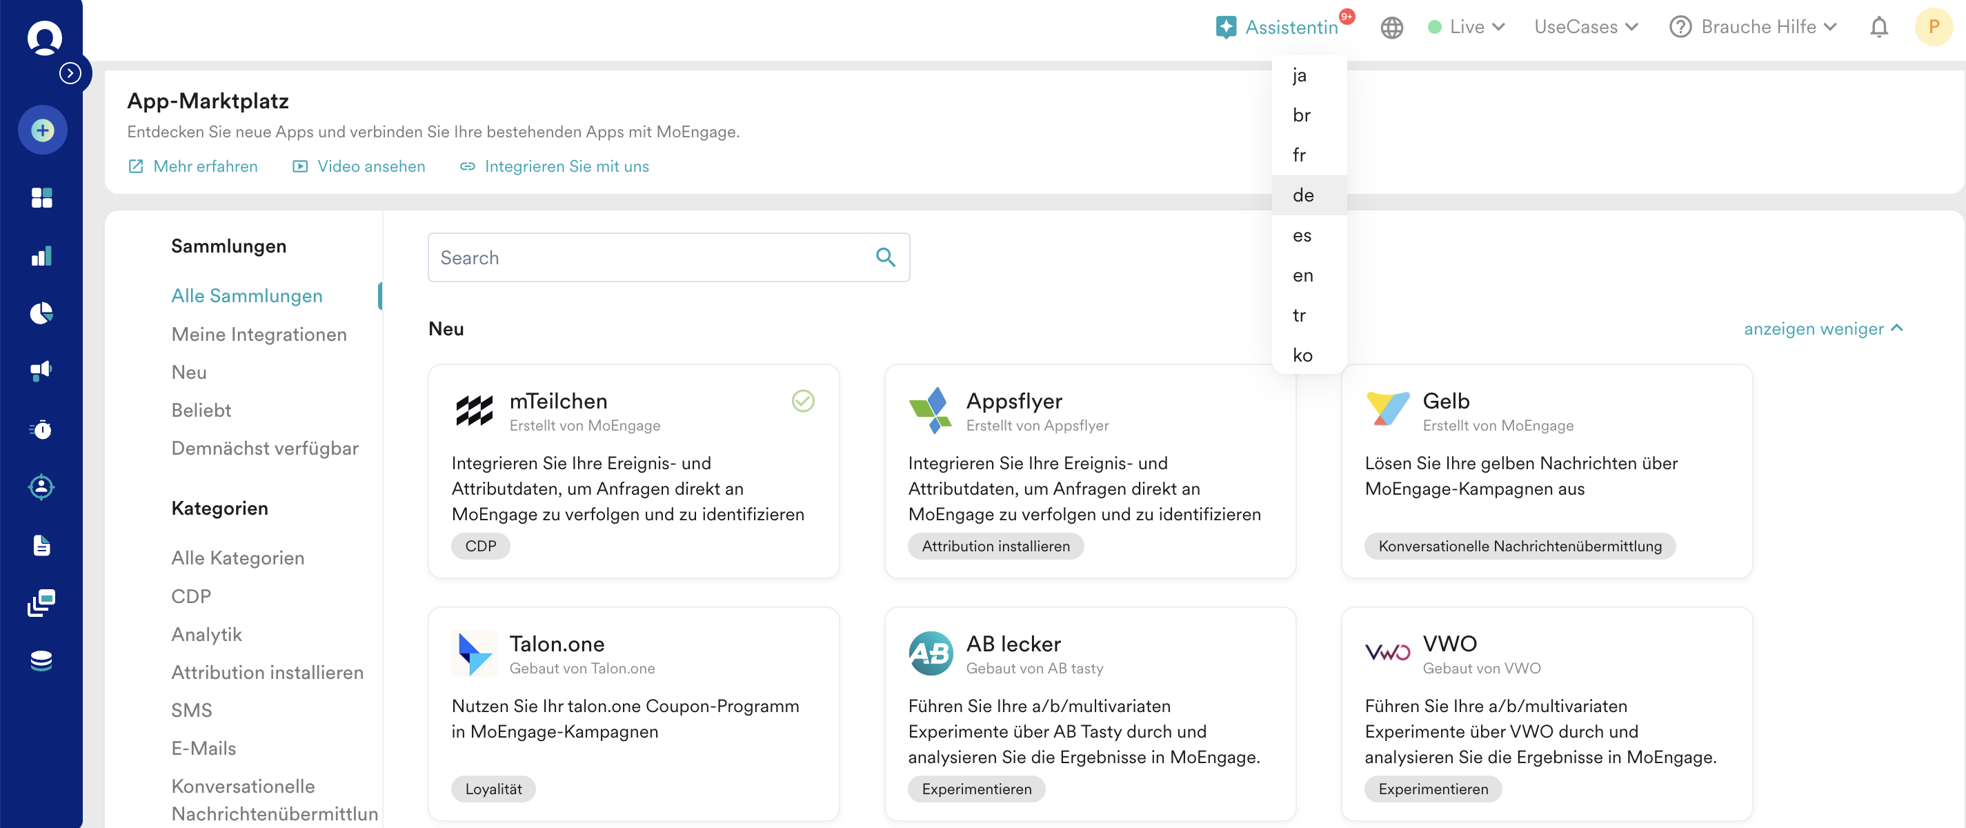Screen dimensions: 1966x828
Task: Select the dashboard grid icon in sidebar
Action: click(41, 197)
